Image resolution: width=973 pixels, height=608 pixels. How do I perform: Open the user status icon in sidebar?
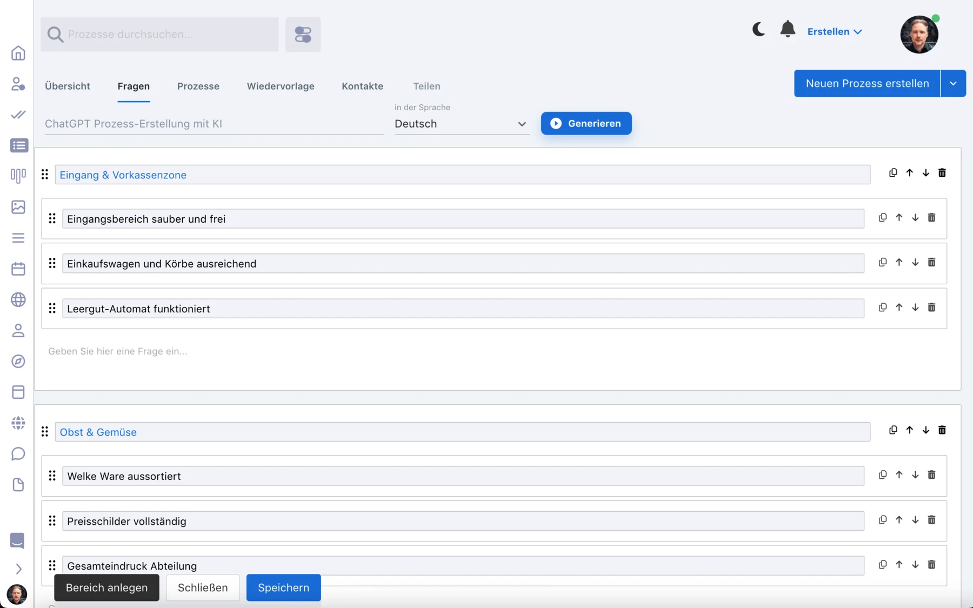tap(18, 84)
